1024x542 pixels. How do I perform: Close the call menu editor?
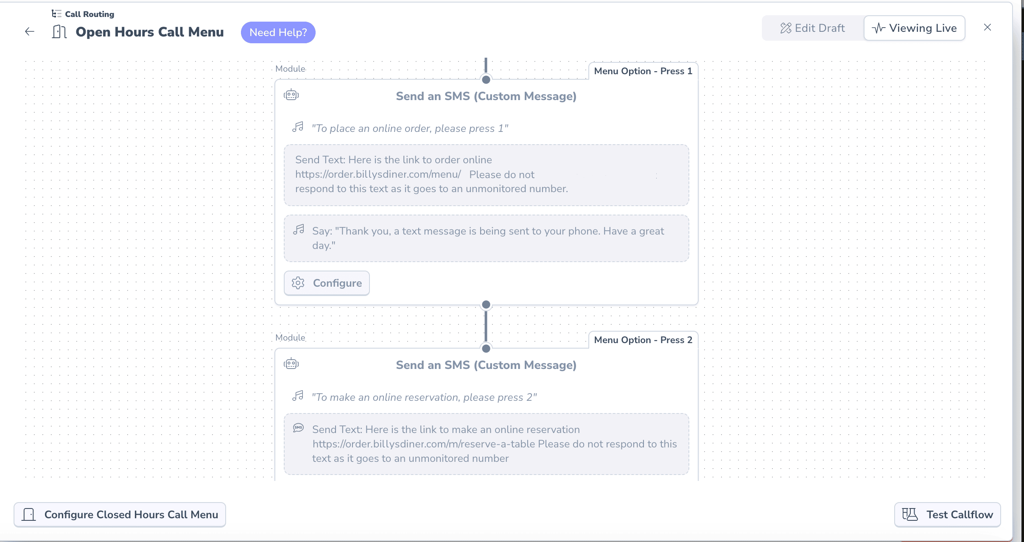(988, 27)
